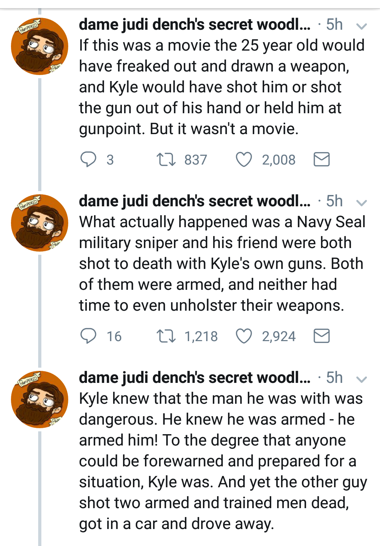Open the first tweet's 5h timestamp
The height and width of the screenshot is (546, 380).
coord(334,24)
